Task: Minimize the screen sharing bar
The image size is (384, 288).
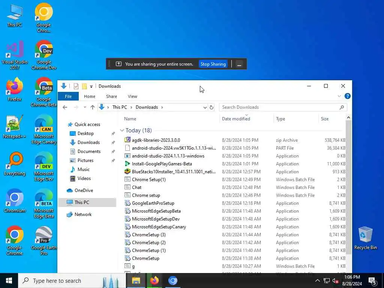Action: pos(239,64)
